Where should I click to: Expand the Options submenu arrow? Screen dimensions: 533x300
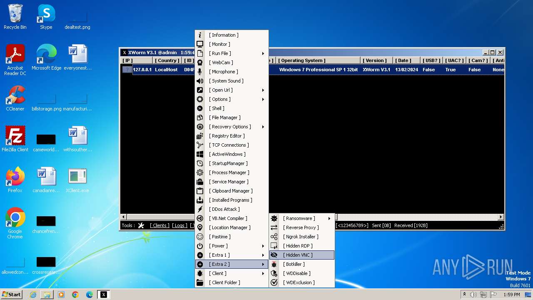tap(263, 99)
